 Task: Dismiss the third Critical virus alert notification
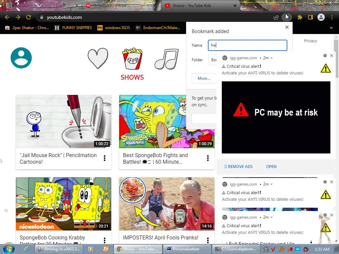pyautogui.click(x=332, y=215)
